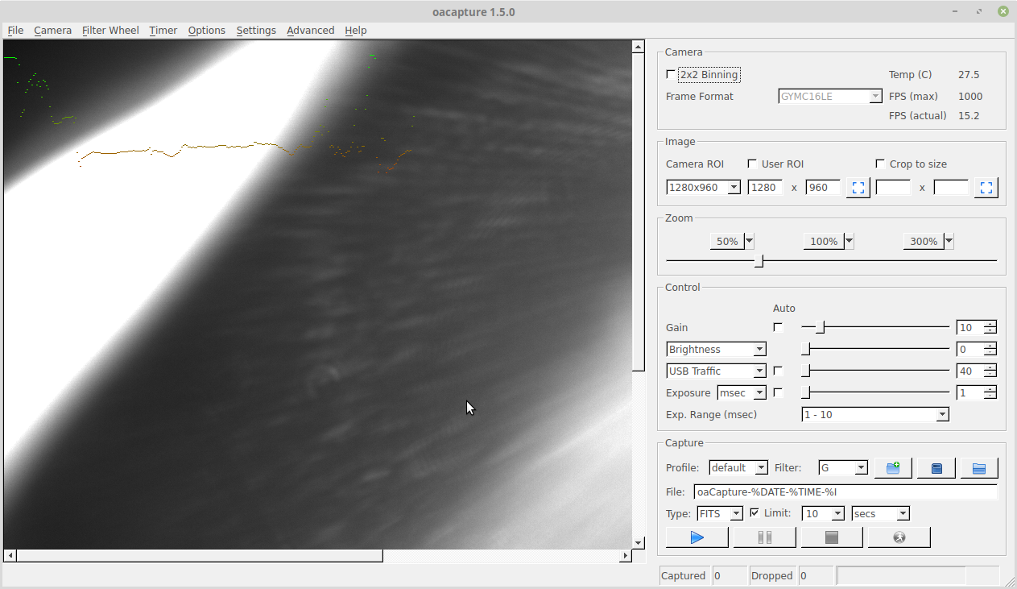This screenshot has width=1017, height=589.
Task: Click the USB Traffic slider handle
Action: 806,371
